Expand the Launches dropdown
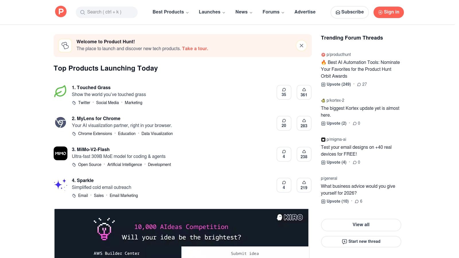Screen dimensions: 459x258 [x=211, y=12]
